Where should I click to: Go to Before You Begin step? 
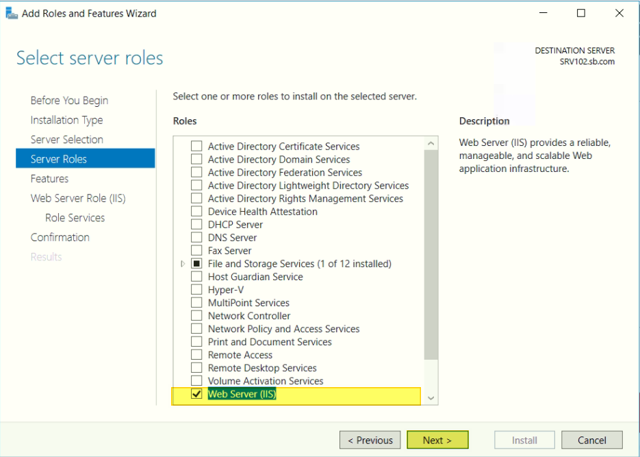point(69,101)
